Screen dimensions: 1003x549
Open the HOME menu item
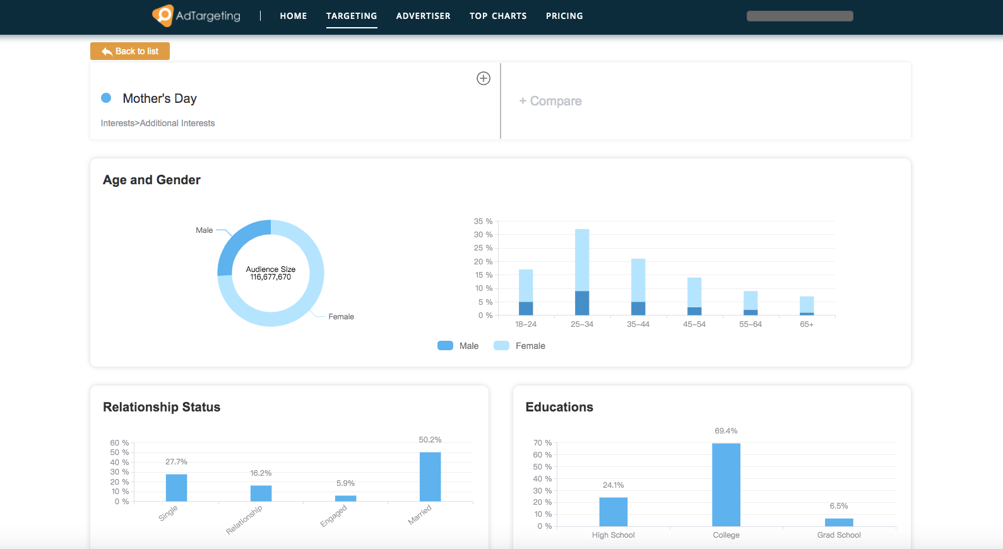point(294,16)
